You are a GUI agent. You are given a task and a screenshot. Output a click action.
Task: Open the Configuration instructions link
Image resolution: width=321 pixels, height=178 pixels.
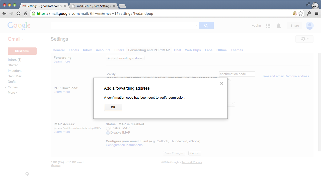click(x=124, y=145)
